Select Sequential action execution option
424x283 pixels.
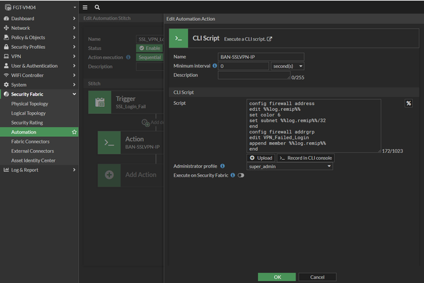tap(149, 57)
